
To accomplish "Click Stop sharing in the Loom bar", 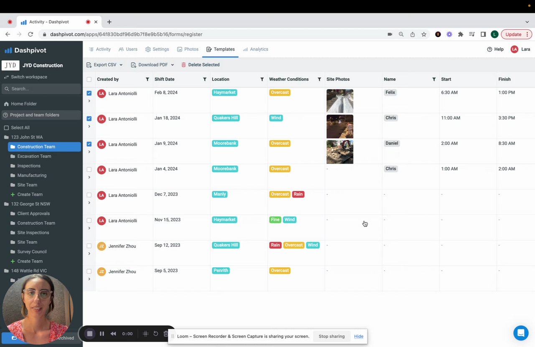I will [332, 337].
